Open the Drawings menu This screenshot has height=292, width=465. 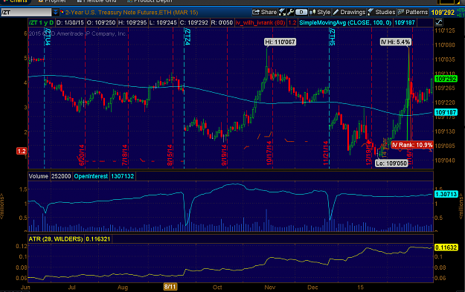coord(349,12)
